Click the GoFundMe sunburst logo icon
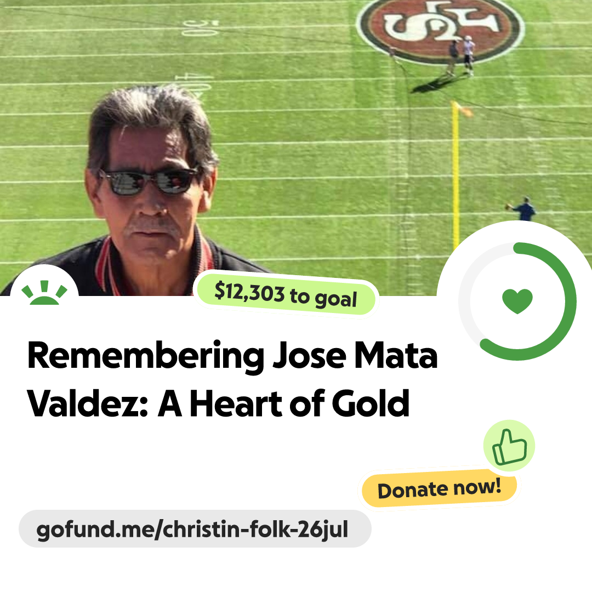592x592 pixels. pyautogui.click(x=44, y=293)
